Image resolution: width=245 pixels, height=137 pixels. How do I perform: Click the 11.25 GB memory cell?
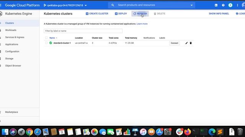(x=129, y=43)
